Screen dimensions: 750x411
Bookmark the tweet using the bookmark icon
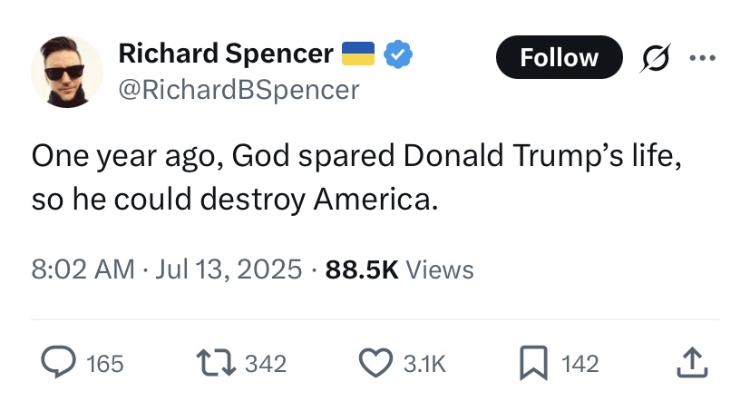(x=534, y=363)
